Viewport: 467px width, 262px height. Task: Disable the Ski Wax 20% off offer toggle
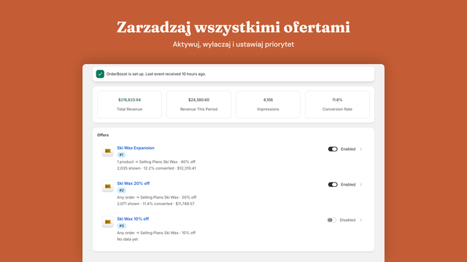[333, 184]
